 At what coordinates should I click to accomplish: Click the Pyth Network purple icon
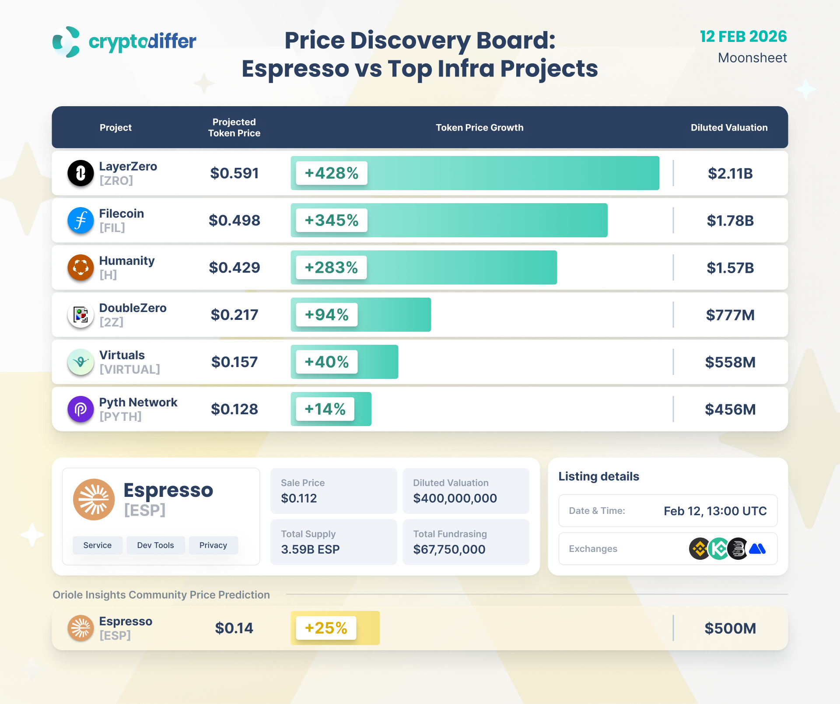click(x=80, y=409)
